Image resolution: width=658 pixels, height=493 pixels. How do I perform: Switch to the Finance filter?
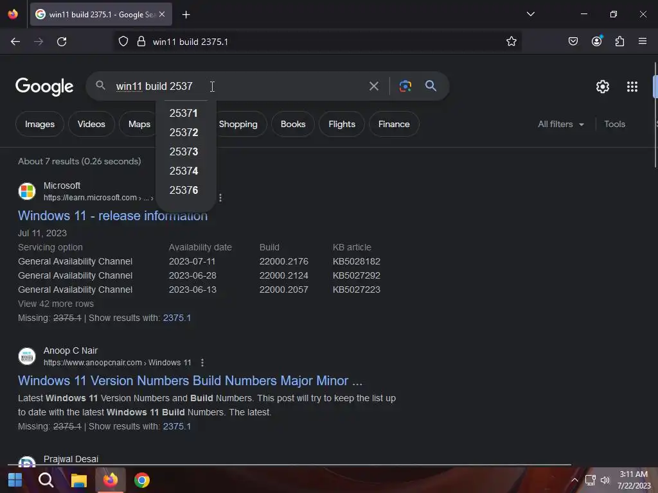[x=394, y=124]
